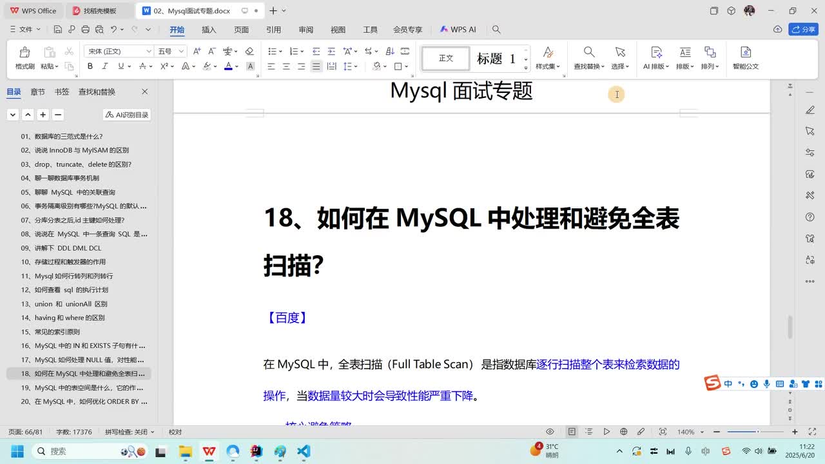Toggle underline formatting button
This screenshot has height=464, width=825.
121,66
